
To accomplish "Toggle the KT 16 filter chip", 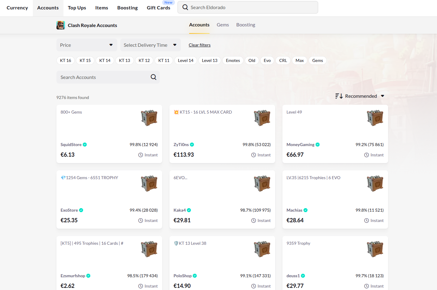I will 65,60.
